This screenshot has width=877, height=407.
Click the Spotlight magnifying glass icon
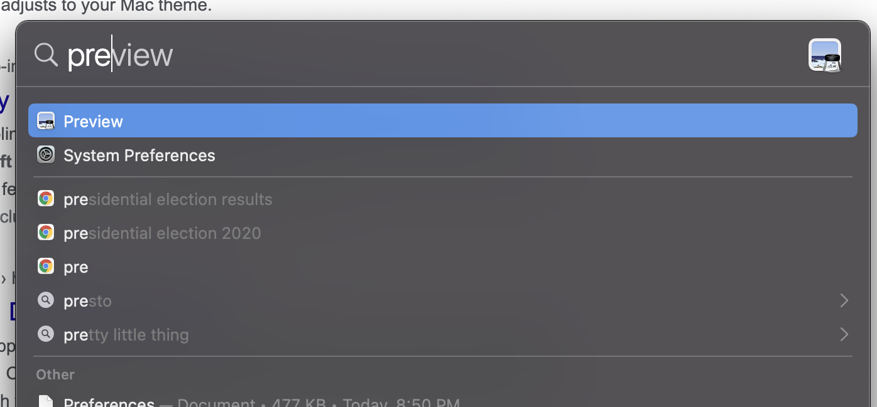point(46,55)
